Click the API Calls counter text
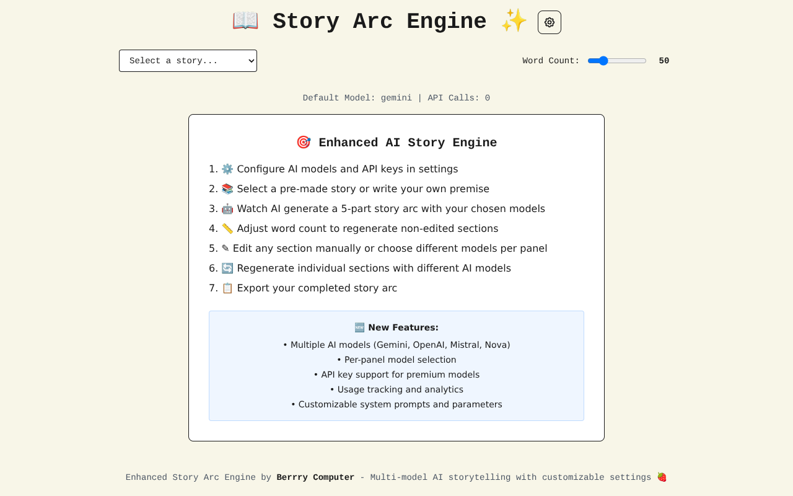 tap(458, 97)
